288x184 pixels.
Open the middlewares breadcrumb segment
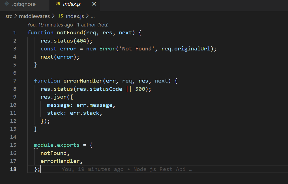34,16
